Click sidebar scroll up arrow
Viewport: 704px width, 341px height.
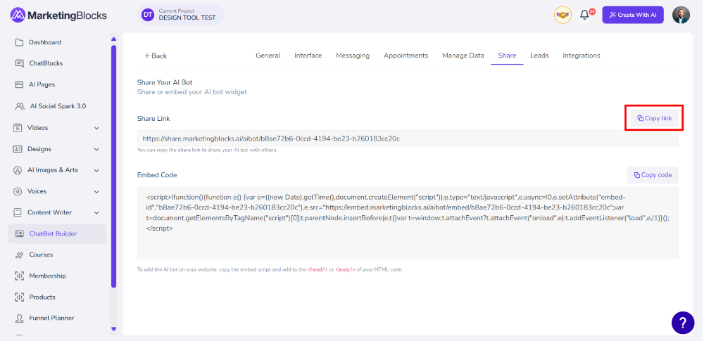(x=113, y=39)
